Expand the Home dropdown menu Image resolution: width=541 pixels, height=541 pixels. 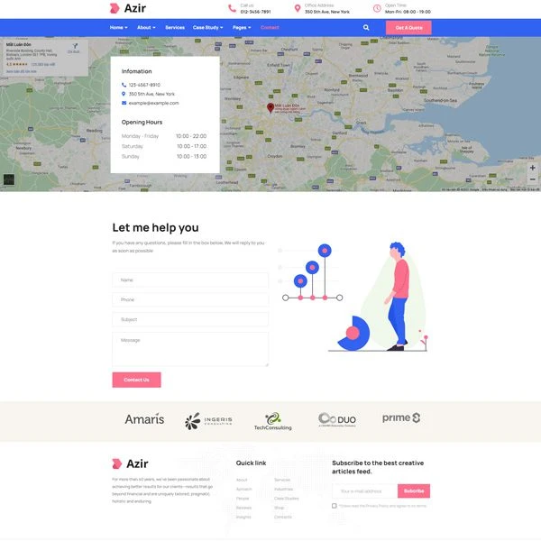pos(119,28)
